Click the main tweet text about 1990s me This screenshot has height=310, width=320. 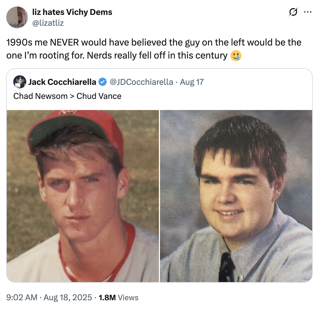tap(154, 49)
